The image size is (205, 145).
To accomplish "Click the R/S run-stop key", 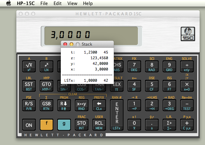I will [x=29, y=105].
